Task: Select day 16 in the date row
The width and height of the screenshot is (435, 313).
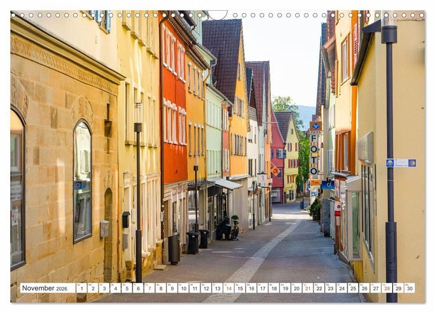Action: pyautogui.click(x=251, y=288)
